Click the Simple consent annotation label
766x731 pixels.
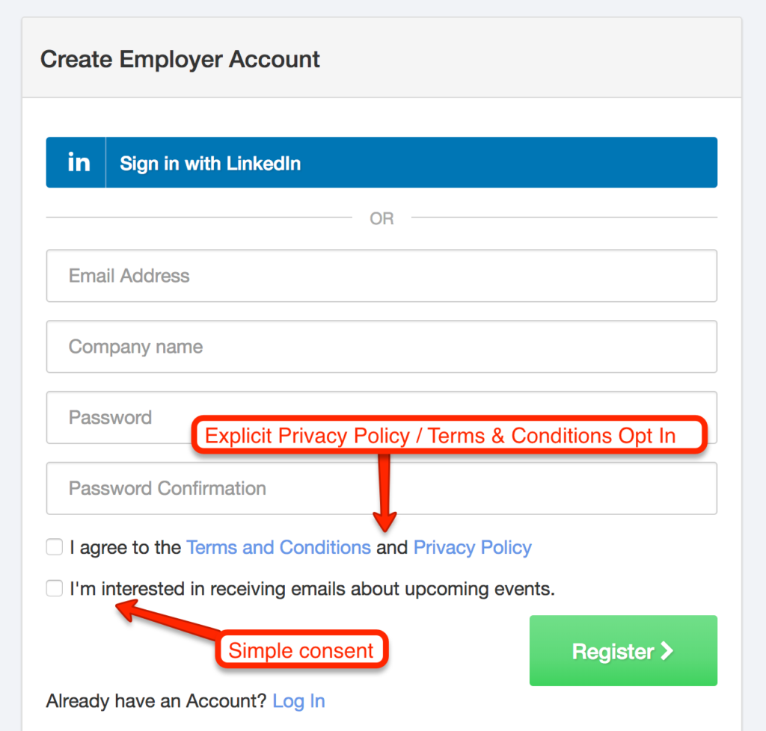(301, 650)
